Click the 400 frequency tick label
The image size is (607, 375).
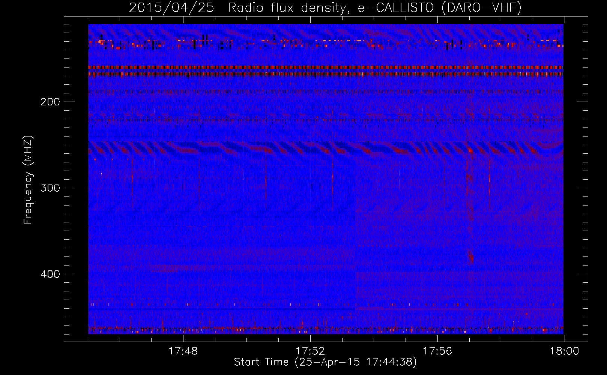(x=50, y=274)
